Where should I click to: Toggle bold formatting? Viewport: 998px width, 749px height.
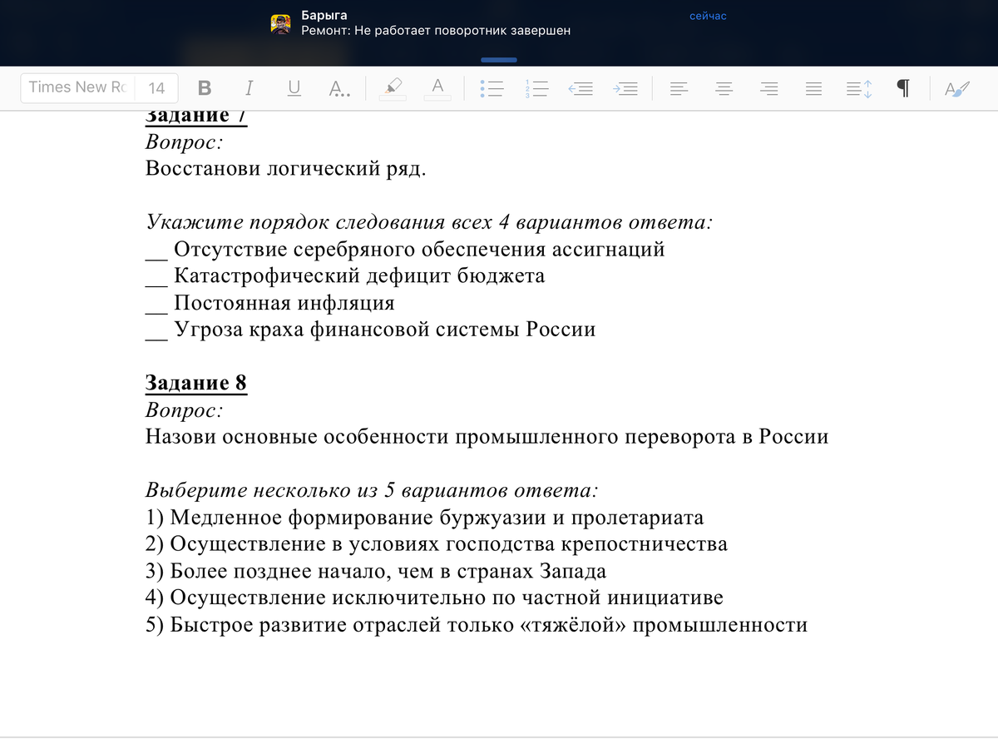point(205,87)
